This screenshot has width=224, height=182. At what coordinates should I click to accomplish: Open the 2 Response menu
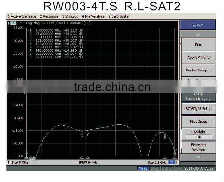49,16
